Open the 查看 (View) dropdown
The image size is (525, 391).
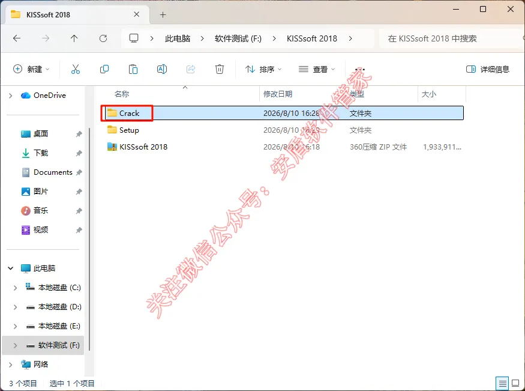[x=317, y=69]
